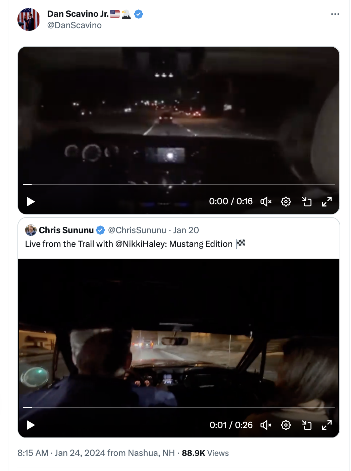The height and width of the screenshot is (471, 351).
Task: Play the top dashboard video
Action: [31, 202]
